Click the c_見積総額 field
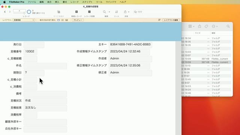240x135 pixels. (30, 59)
